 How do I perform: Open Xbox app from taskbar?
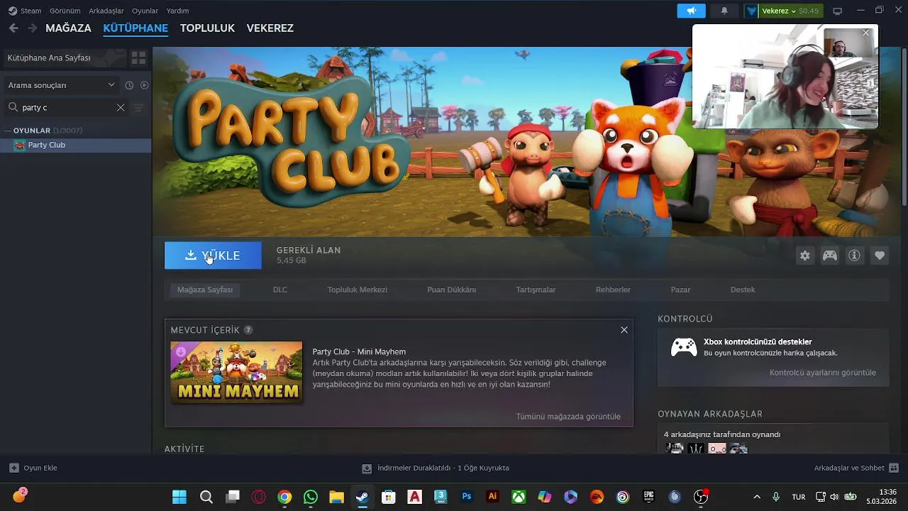click(x=519, y=497)
